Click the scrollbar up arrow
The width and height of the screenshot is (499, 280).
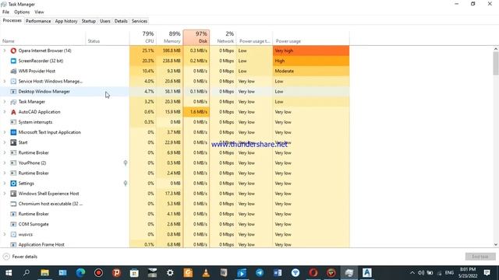(x=496, y=49)
